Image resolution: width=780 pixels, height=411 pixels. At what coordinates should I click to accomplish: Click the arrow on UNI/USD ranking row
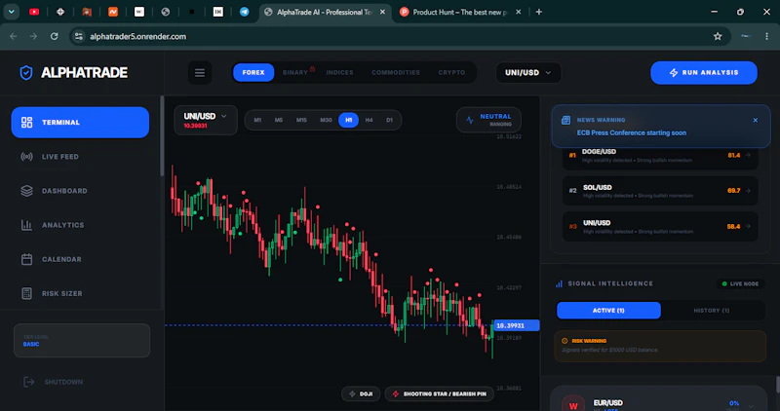[748, 226]
